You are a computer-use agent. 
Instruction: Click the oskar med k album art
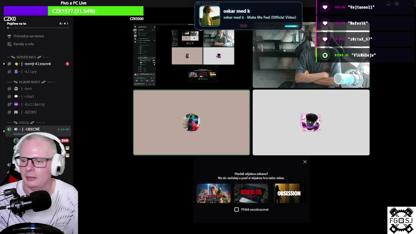[210, 16]
